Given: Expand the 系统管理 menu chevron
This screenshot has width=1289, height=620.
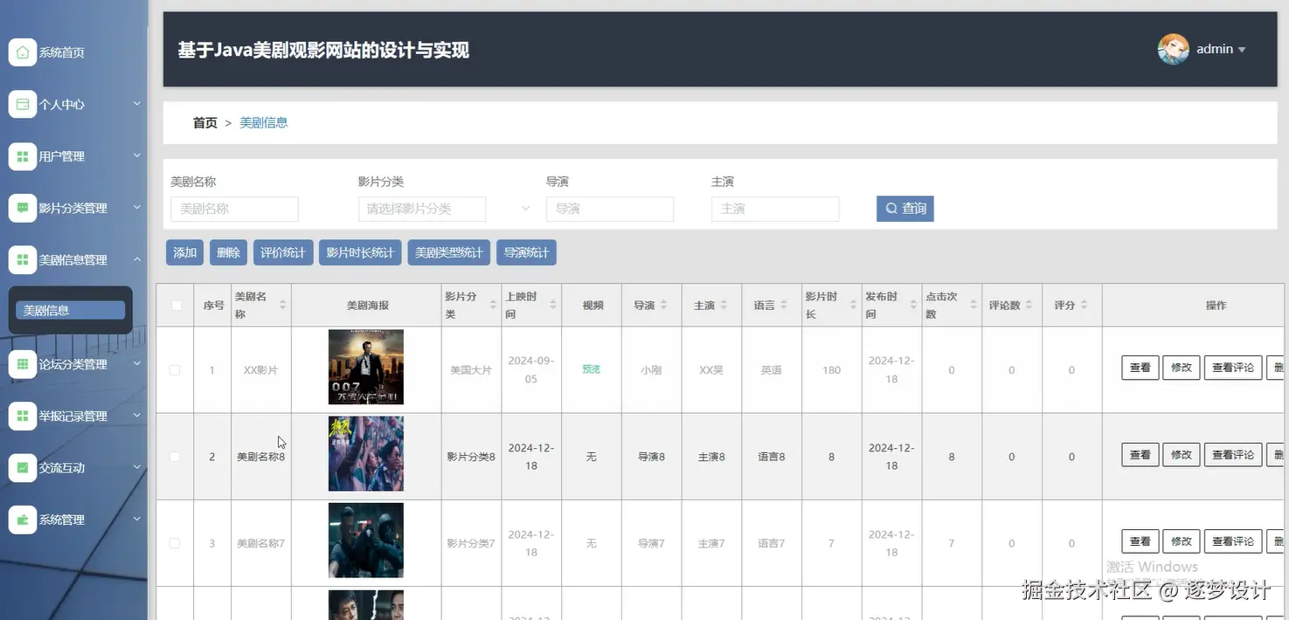Looking at the screenshot, I should [136, 520].
